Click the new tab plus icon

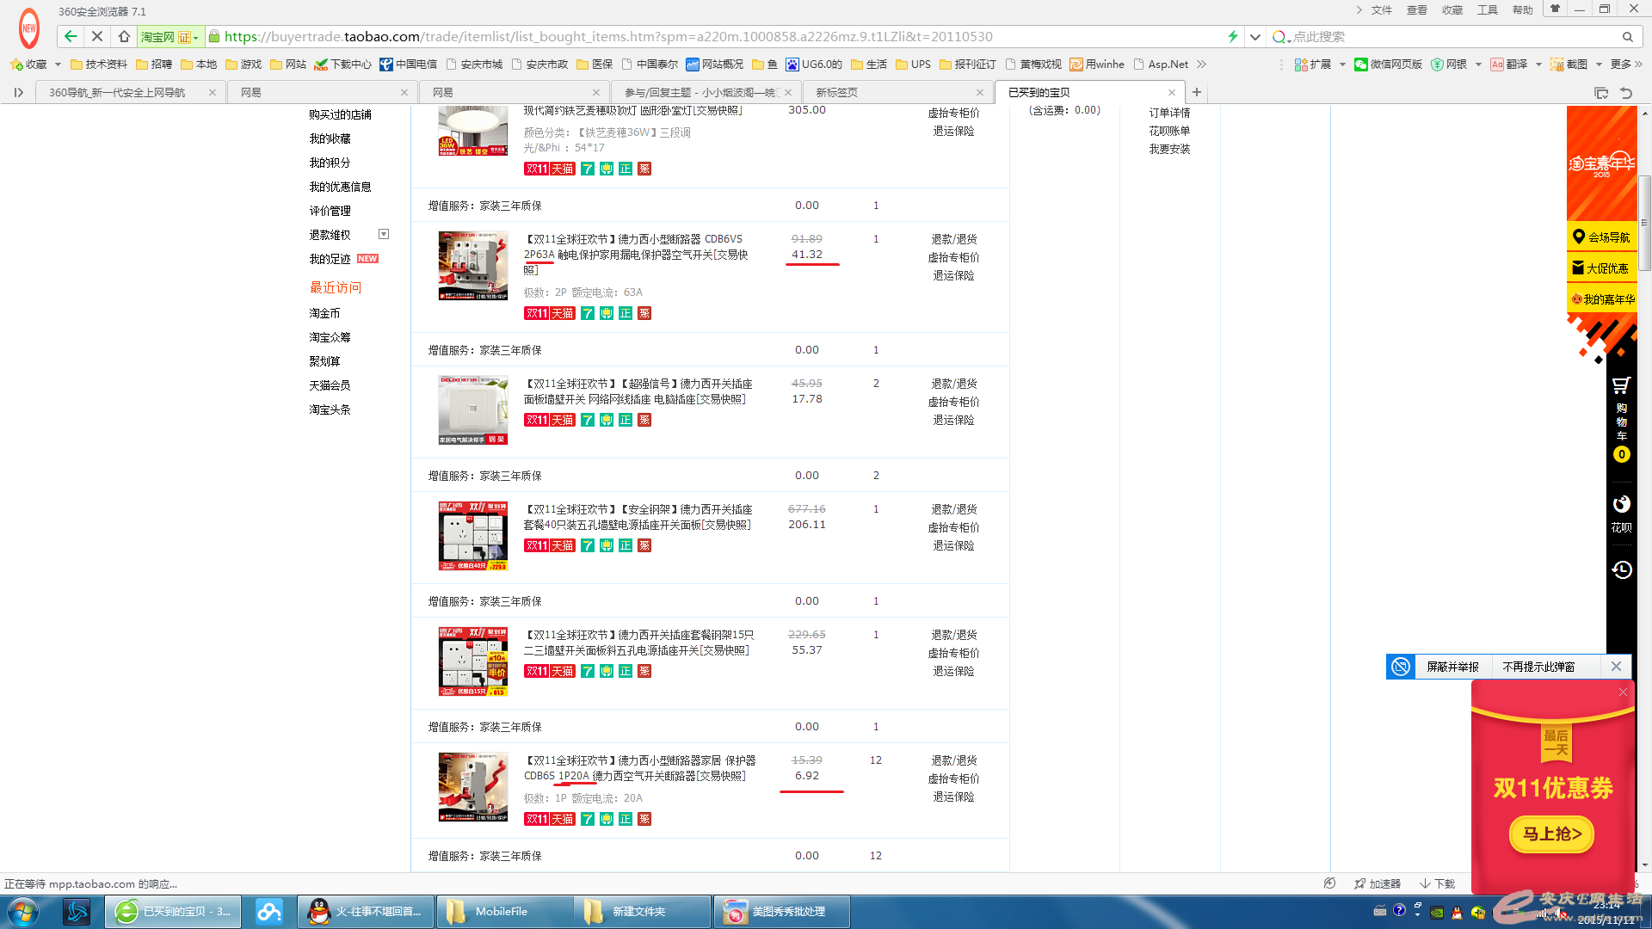[x=1196, y=92]
